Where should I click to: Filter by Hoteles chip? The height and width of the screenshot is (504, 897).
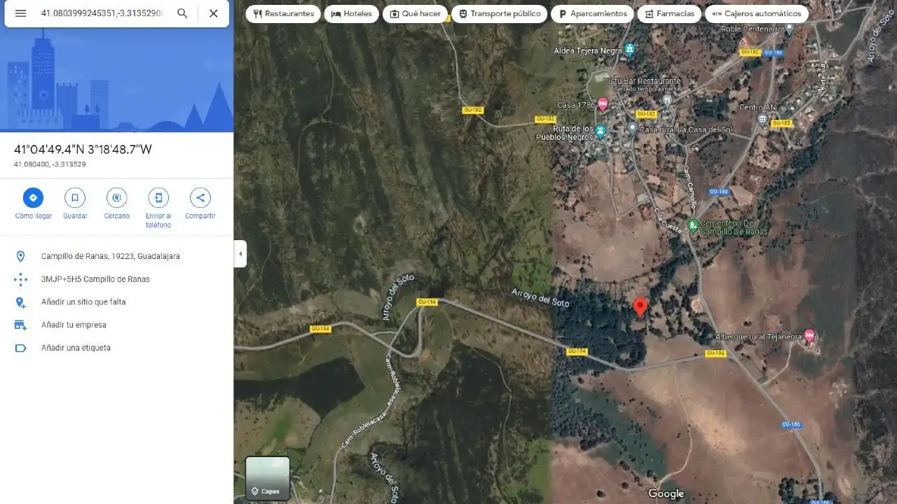[351, 14]
